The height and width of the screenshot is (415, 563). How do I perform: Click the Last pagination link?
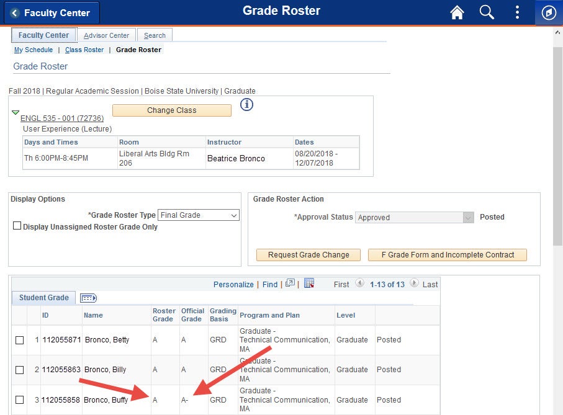point(430,285)
